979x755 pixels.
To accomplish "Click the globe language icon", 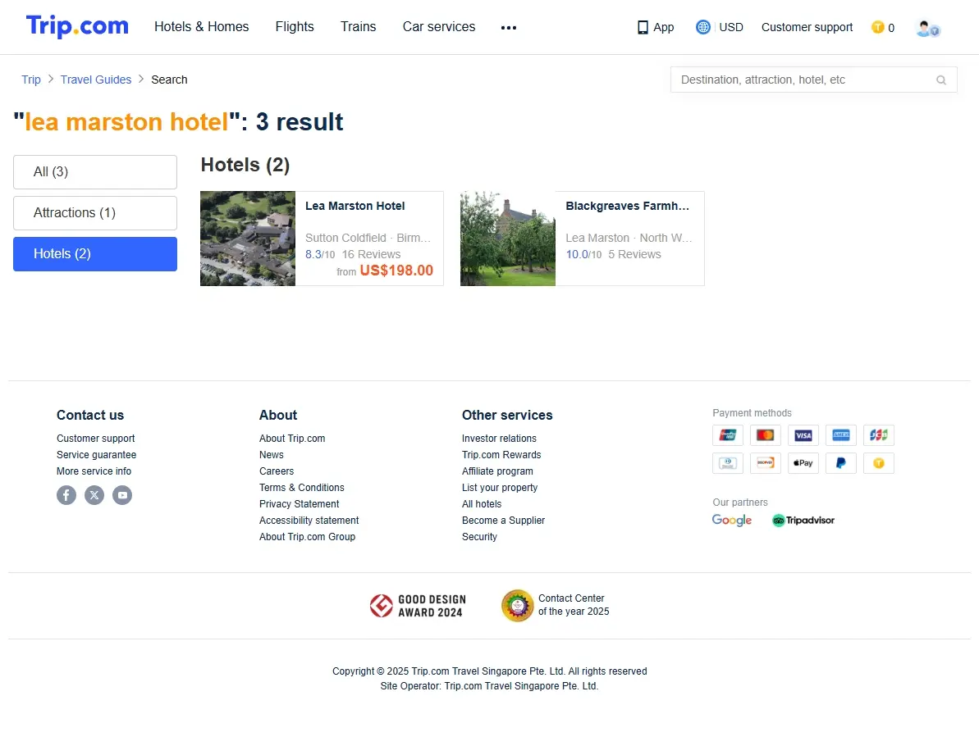I will [x=703, y=27].
